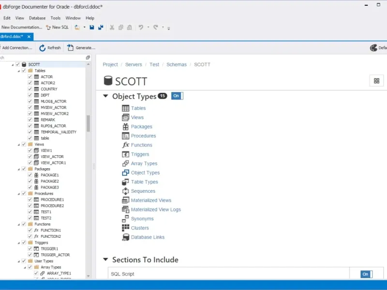The image size is (387, 290).
Task: Click the Undo arrow icon
Action: (x=141, y=28)
